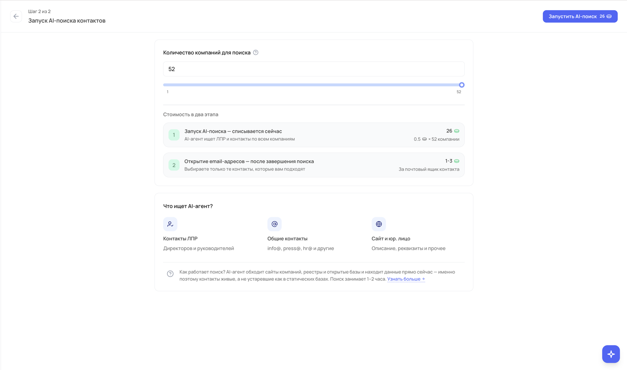The image size is (627, 370).
Task: Click the slider handle at 52
Action: click(x=462, y=85)
